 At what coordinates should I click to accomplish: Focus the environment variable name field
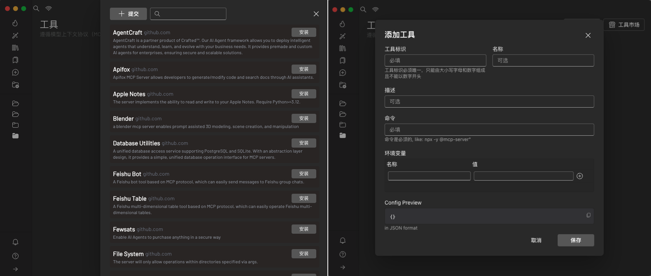pyautogui.click(x=429, y=176)
